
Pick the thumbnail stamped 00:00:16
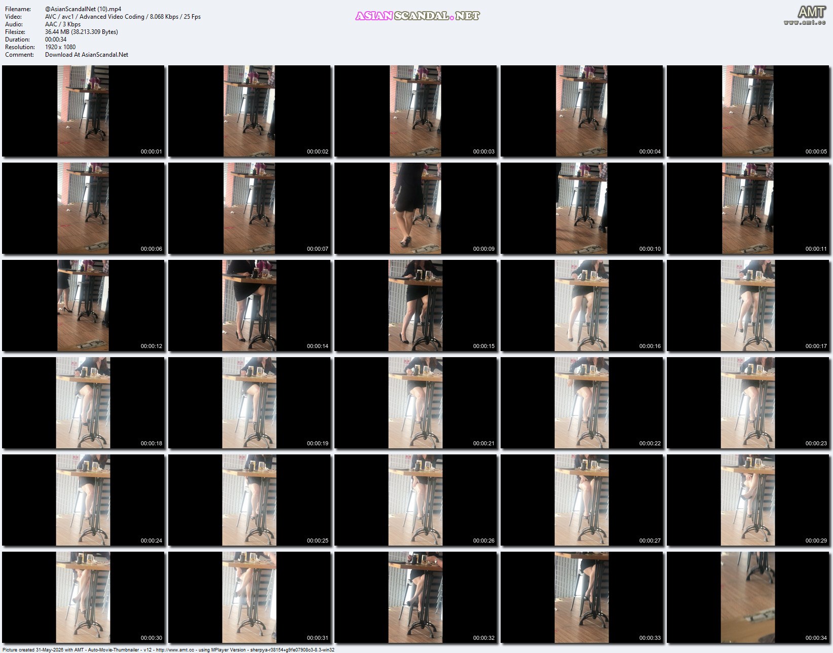pos(582,305)
